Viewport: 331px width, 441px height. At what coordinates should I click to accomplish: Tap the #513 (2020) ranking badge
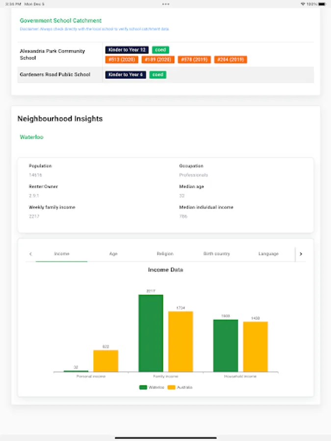(x=122, y=60)
